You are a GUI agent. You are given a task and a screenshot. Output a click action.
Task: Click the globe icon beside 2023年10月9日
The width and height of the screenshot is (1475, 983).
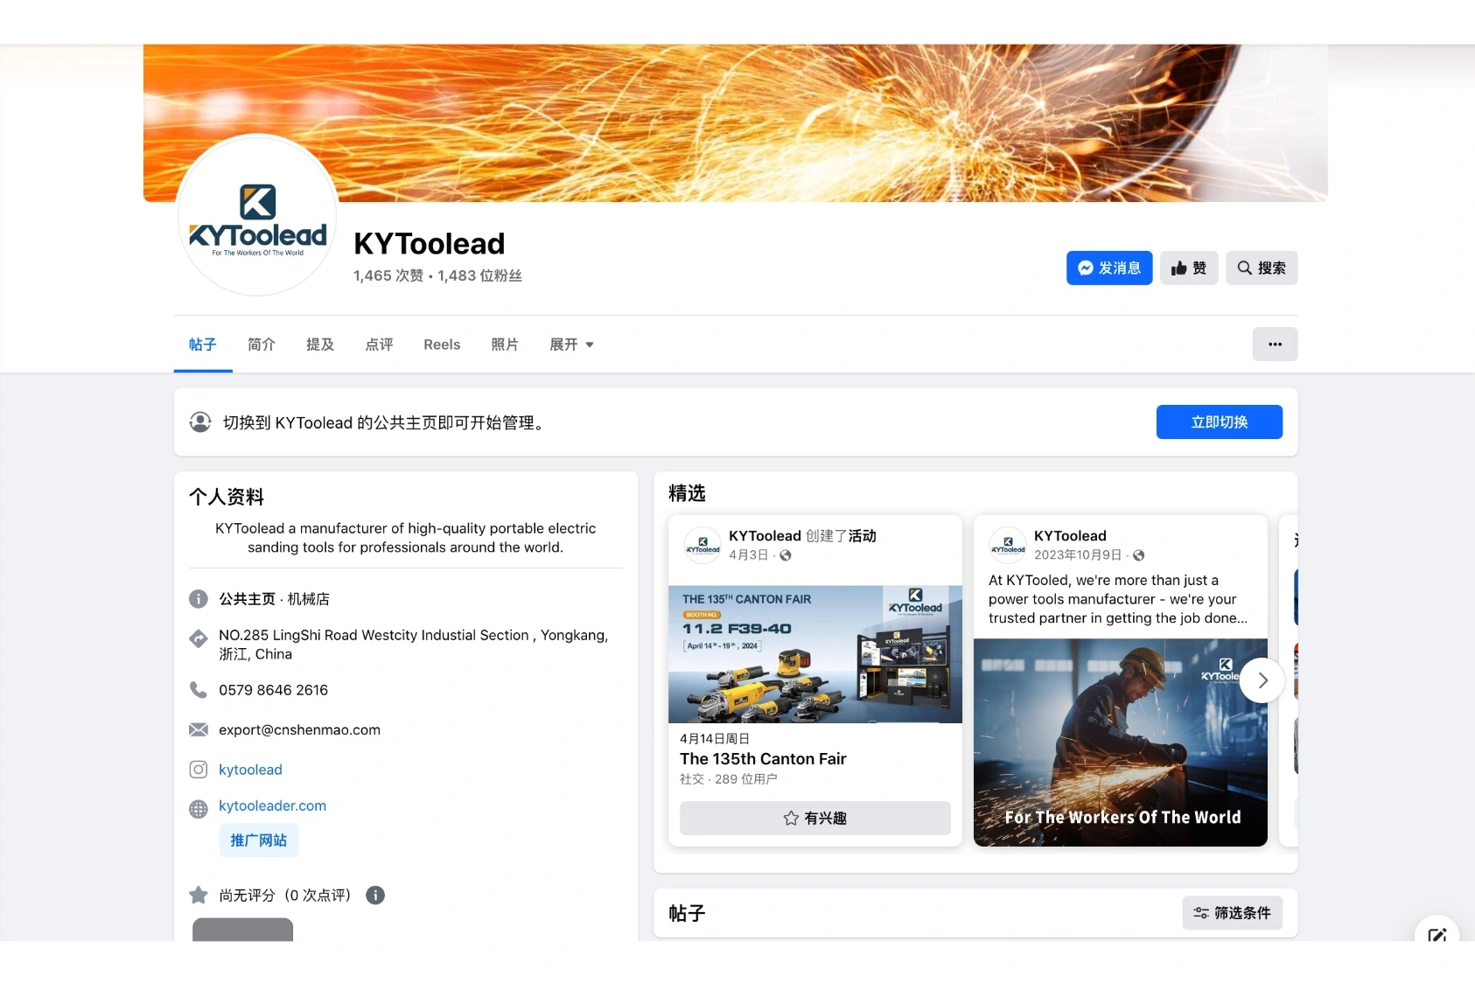(1138, 555)
